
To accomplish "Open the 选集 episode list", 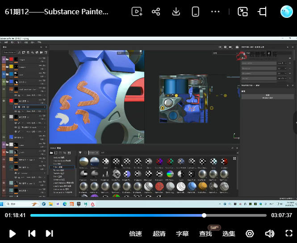I will (229, 234).
